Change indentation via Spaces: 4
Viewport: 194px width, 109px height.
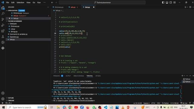tap(146, 103)
